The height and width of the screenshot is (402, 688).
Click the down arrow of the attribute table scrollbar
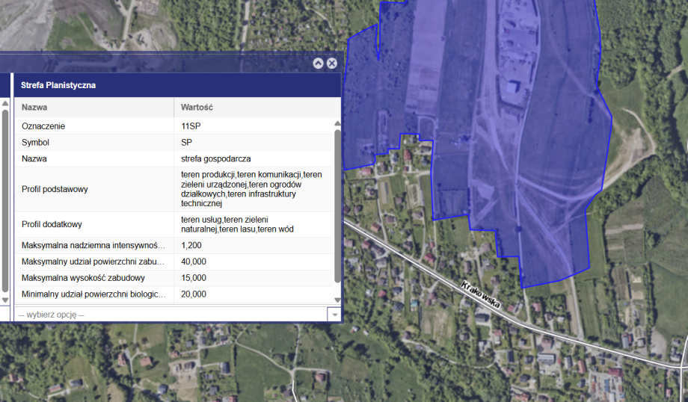337,300
